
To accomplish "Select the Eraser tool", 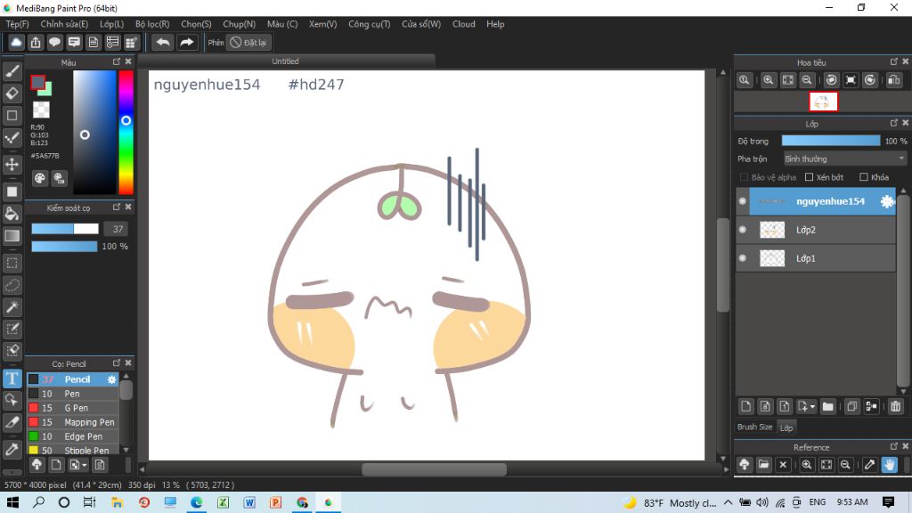I will click(x=12, y=93).
